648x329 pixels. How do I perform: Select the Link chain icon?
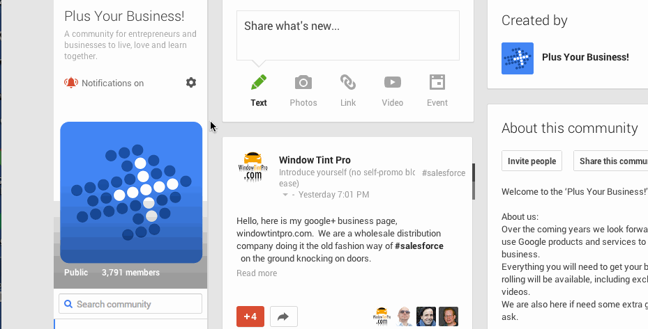tap(348, 82)
